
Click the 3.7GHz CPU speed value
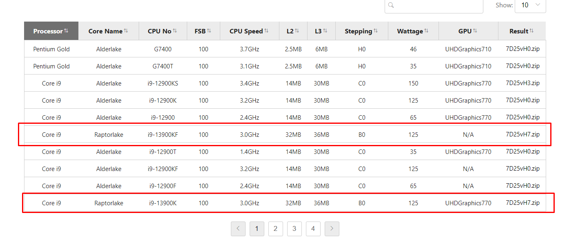(250, 49)
